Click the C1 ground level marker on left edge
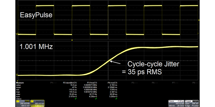 tap(17, 33)
